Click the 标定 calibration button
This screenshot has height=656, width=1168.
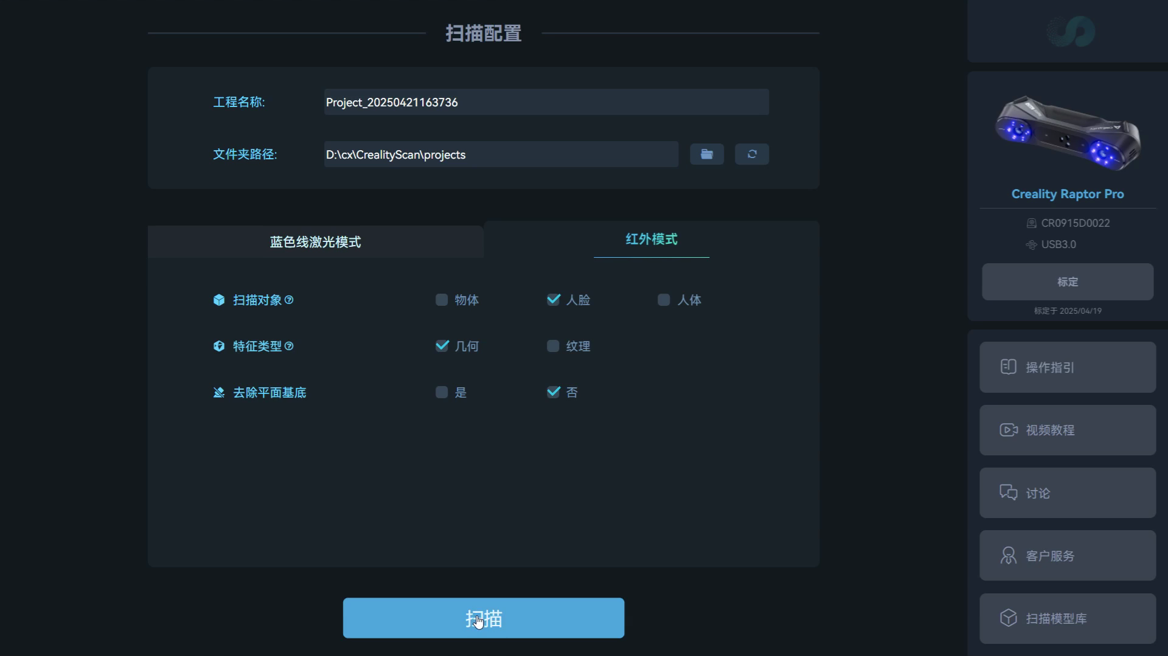click(1067, 281)
